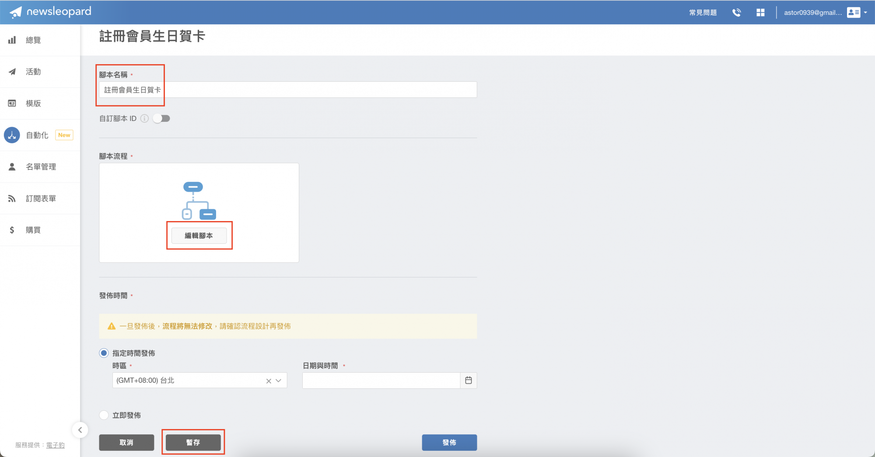Expand the timezone dropdown chevron
The image size is (875, 457).
point(279,381)
